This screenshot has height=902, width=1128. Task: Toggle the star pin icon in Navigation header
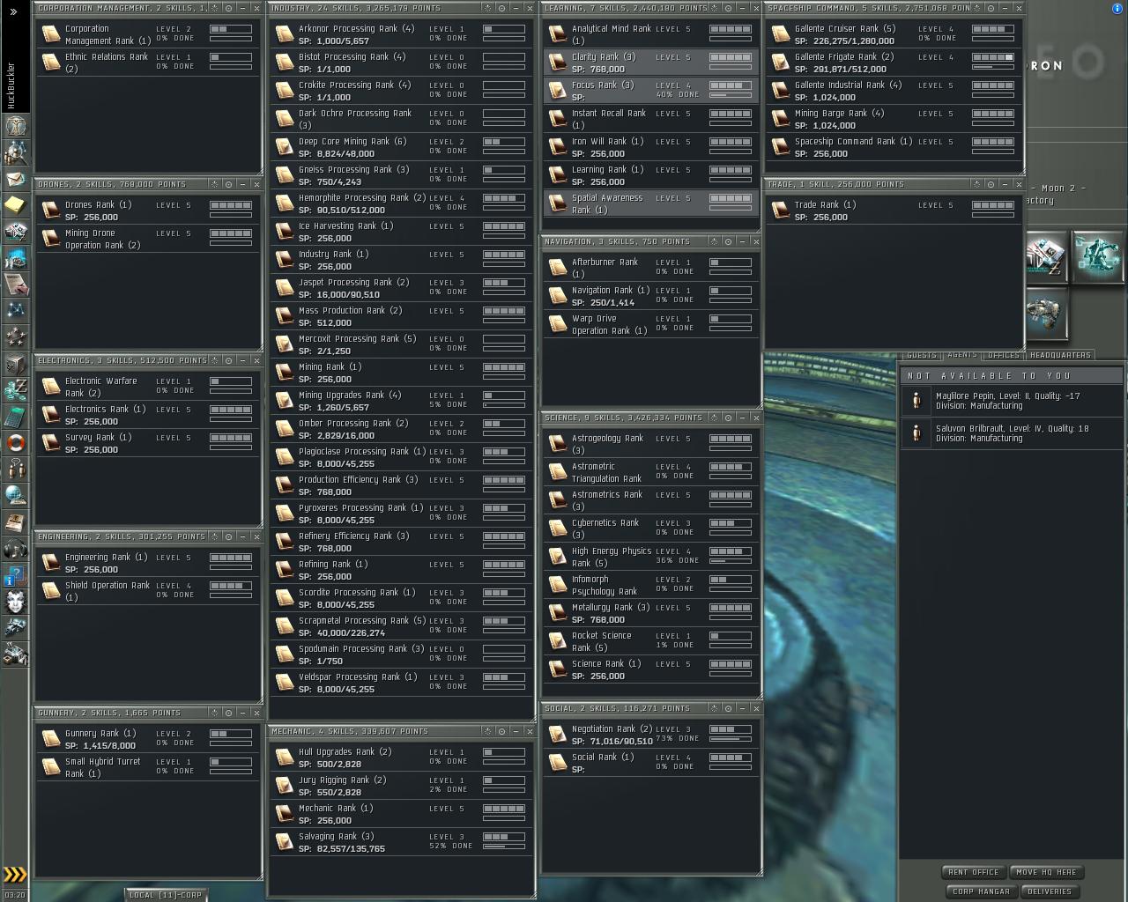[x=713, y=241]
